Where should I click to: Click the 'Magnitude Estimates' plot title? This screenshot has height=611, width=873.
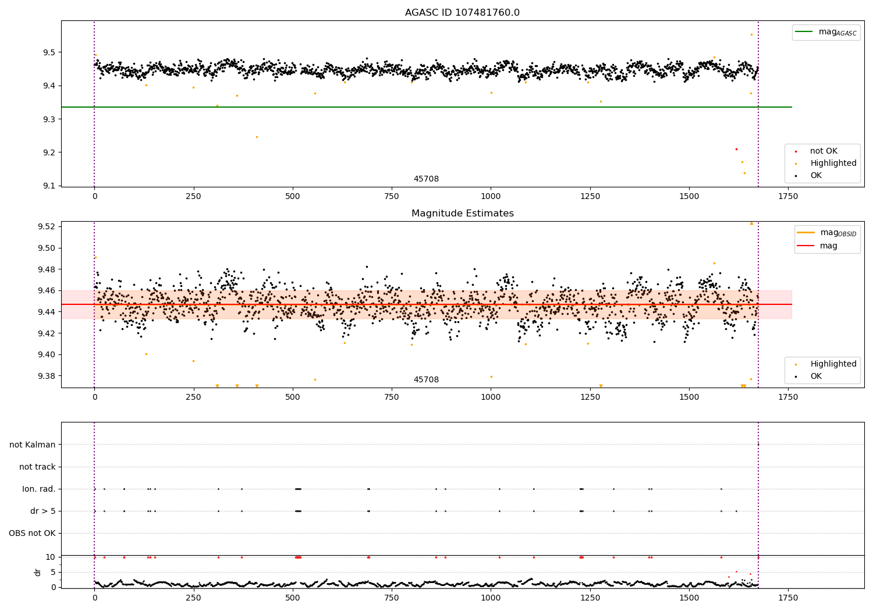coord(462,214)
